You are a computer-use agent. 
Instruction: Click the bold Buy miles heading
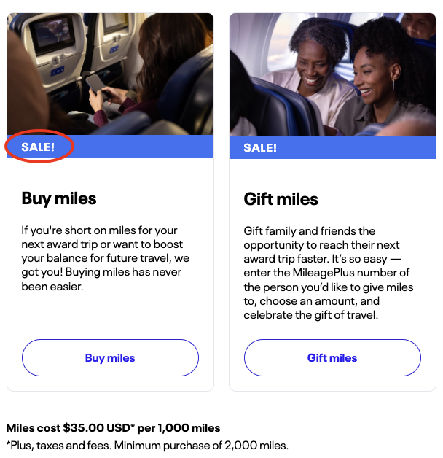pos(59,198)
